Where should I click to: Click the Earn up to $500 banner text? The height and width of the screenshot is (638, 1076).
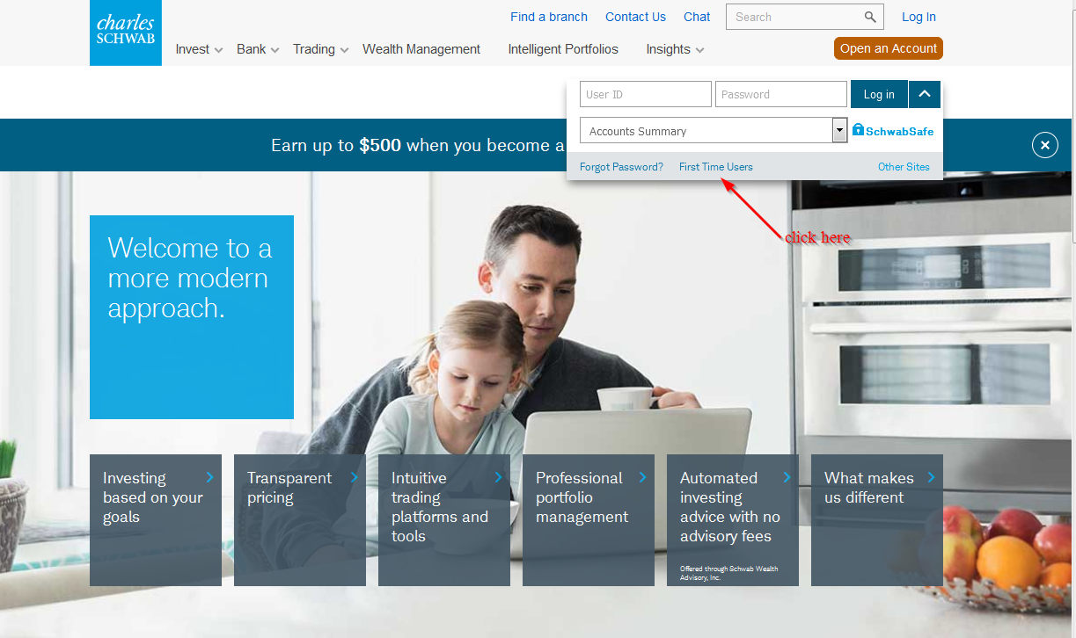coord(418,145)
